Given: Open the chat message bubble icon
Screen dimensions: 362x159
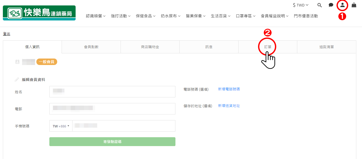Looking at the screenshot, I should click(x=331, y=5).
